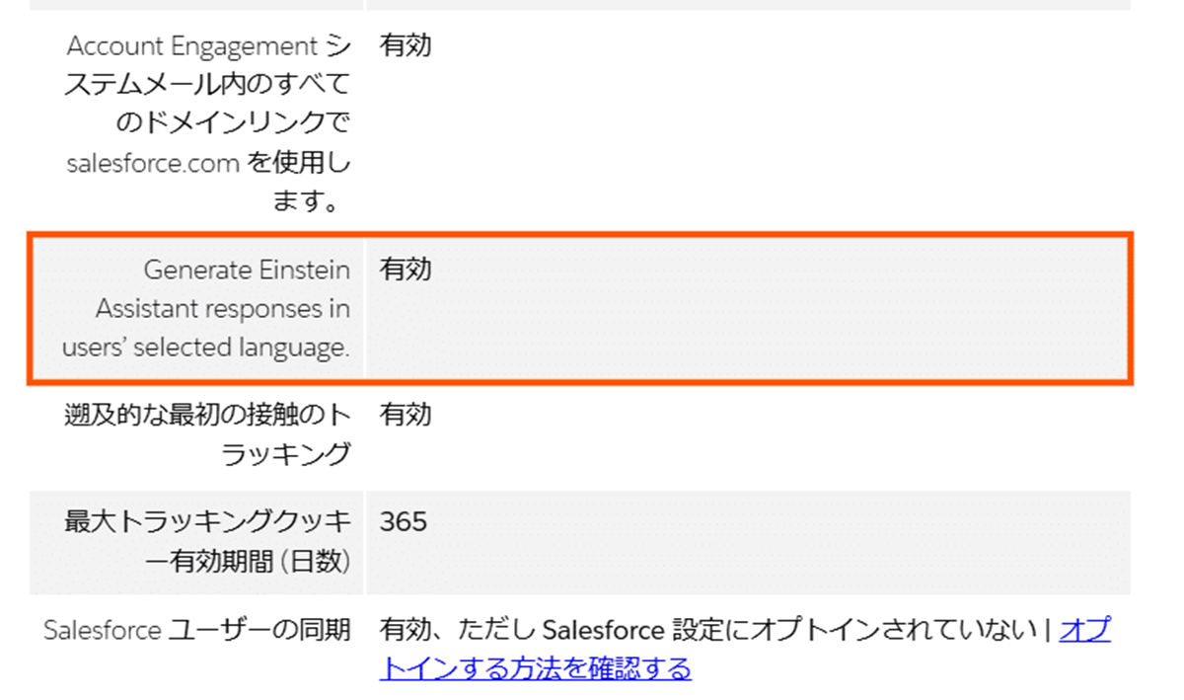Select the 最大トラッキングクッキー有効期間 label
Screen dimensions: 1184x700
207,541
